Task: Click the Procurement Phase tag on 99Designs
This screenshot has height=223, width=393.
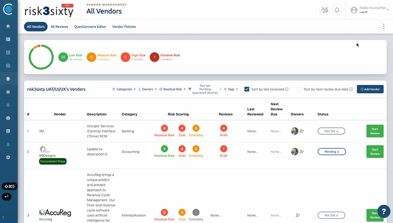Action: pyautogui.click(x=53, y=161)
